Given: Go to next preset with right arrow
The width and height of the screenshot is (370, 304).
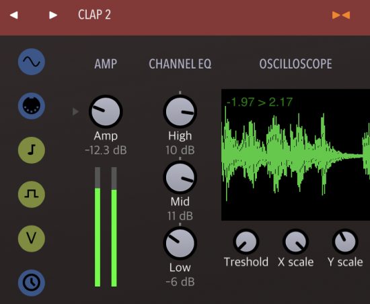Looking at the screenshot, I should point(53,15).
